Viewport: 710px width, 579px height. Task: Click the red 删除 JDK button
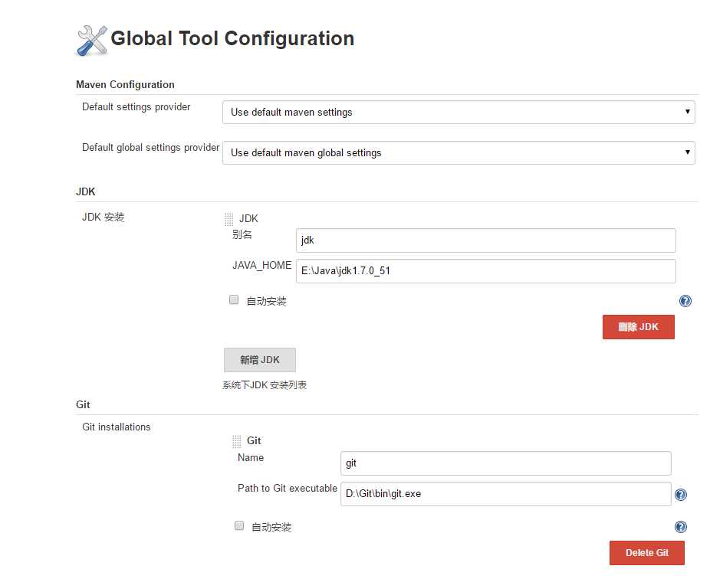tap(639, 327)
